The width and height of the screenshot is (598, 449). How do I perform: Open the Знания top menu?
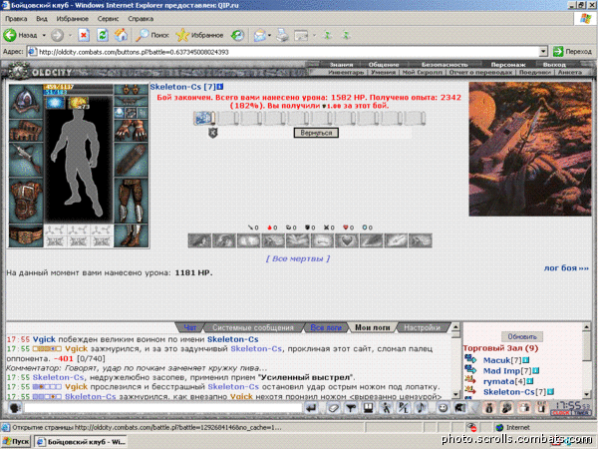point(341,65)
